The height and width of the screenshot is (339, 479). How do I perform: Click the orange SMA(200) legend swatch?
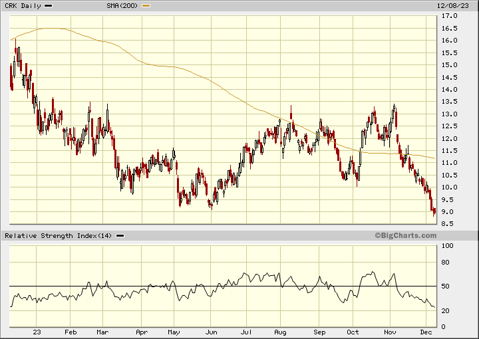[146, 6]
